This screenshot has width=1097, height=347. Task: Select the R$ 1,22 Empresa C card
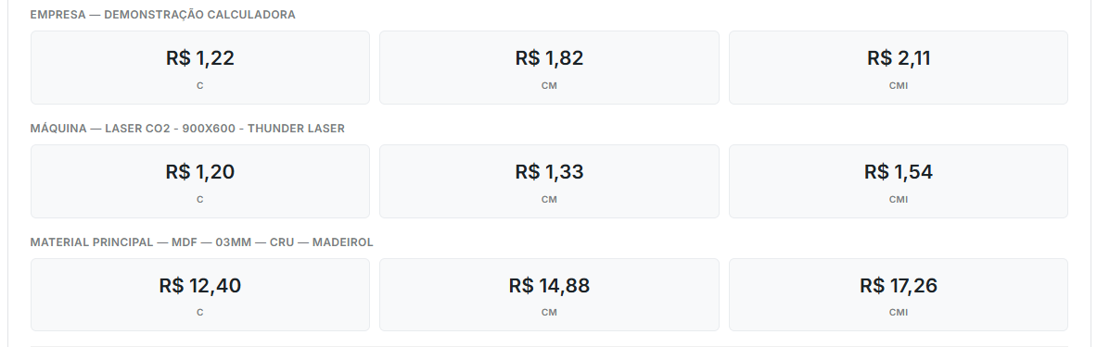click(200, 68)
